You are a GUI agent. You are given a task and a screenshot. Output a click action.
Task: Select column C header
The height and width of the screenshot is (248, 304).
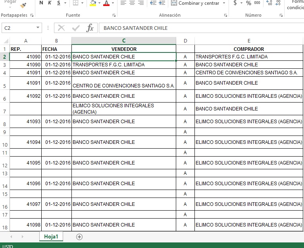click(124, 41)
